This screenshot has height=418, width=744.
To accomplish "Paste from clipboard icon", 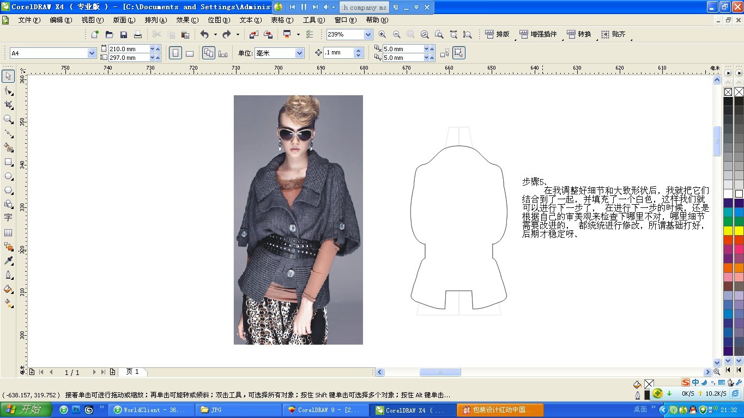I will (x=185, y=34).
